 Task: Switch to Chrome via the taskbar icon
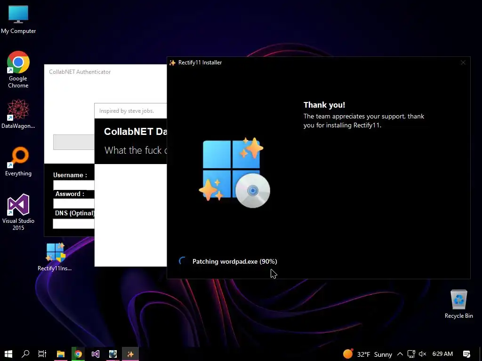tap(78, 354)
